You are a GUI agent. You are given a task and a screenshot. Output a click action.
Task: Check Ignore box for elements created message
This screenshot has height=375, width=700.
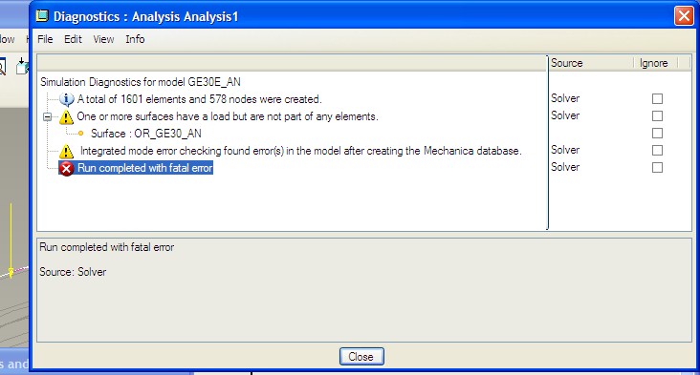[657, 98]
